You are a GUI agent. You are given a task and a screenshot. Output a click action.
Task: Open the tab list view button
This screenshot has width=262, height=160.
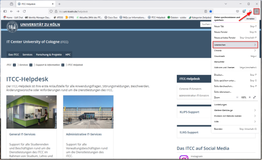(x=11, y=4)
